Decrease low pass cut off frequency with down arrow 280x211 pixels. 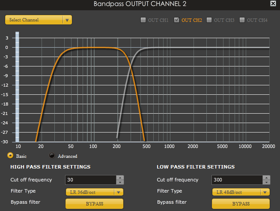tap(266, 182)
